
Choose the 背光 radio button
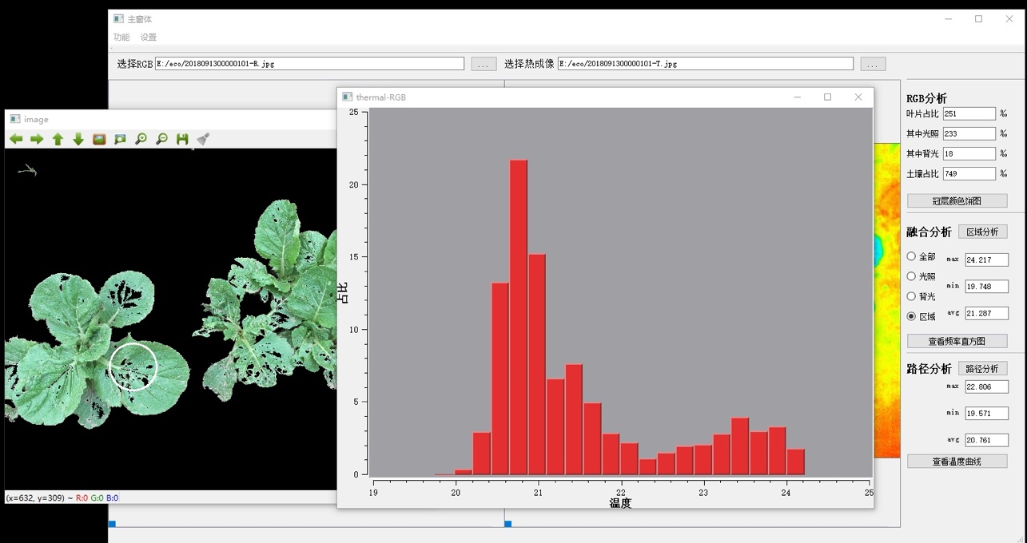(911, 296)
